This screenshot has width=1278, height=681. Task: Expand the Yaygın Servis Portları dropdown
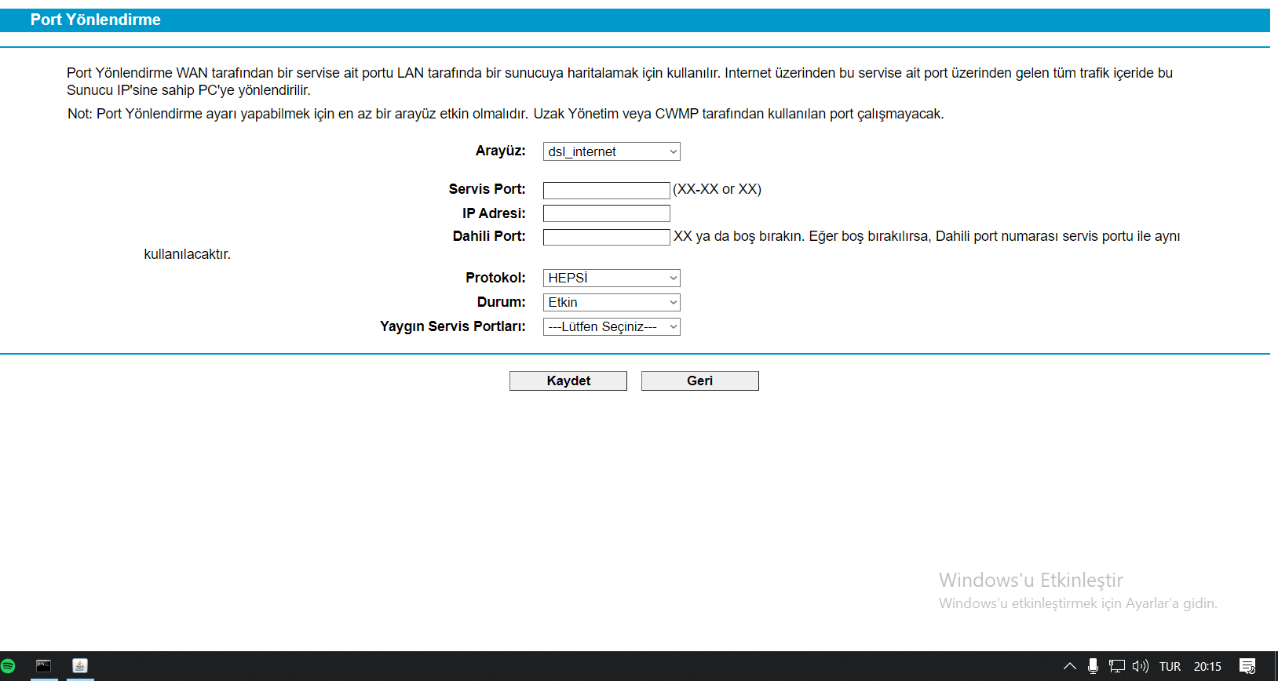point(612,326)
